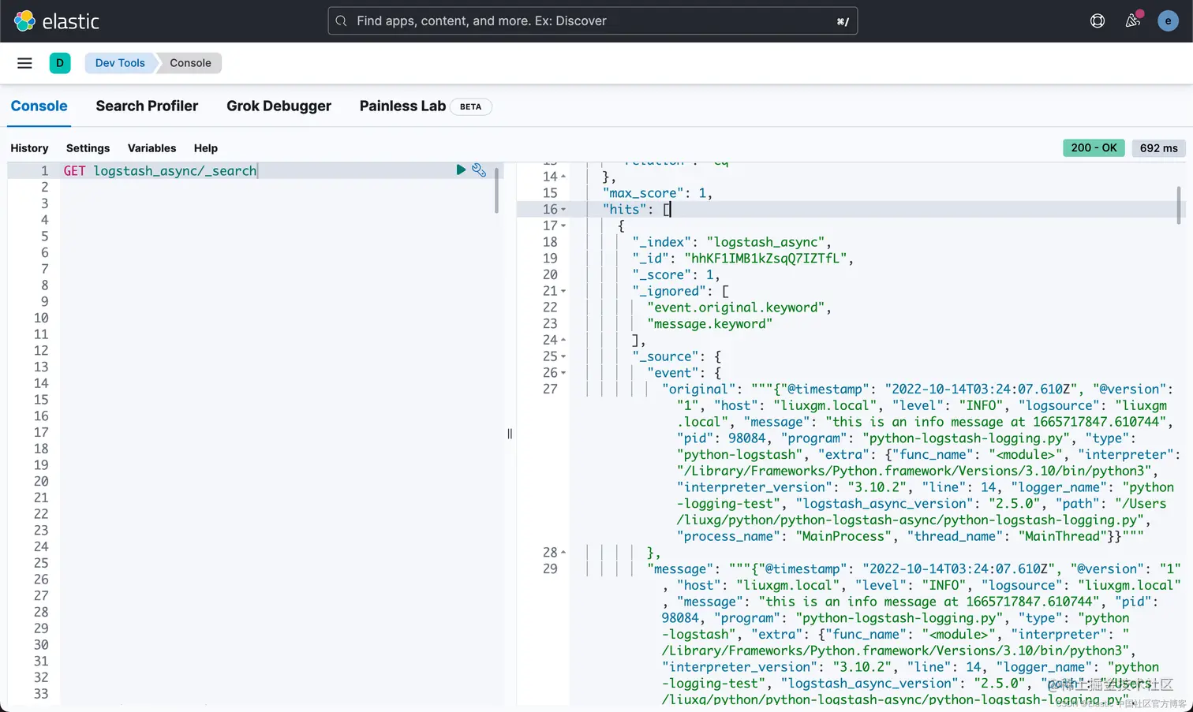Click the 200 - OK status badge
This screenshot has width=1193, height=712.
coord(1094,147)
